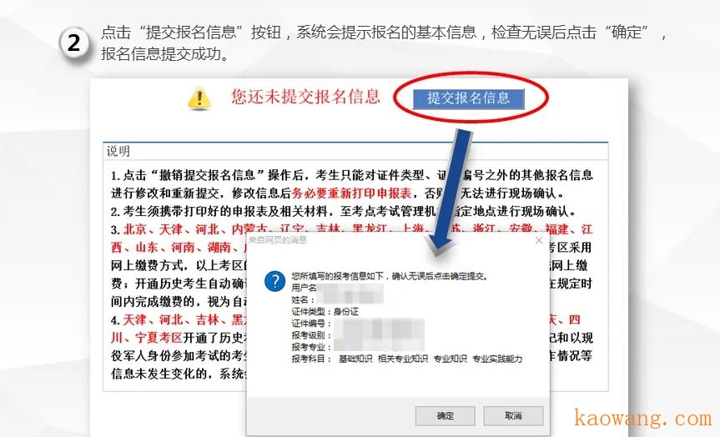Click the yellow warning triangle icon
Viewport: 720px width, 437px height.
click(x=199, y=98)
